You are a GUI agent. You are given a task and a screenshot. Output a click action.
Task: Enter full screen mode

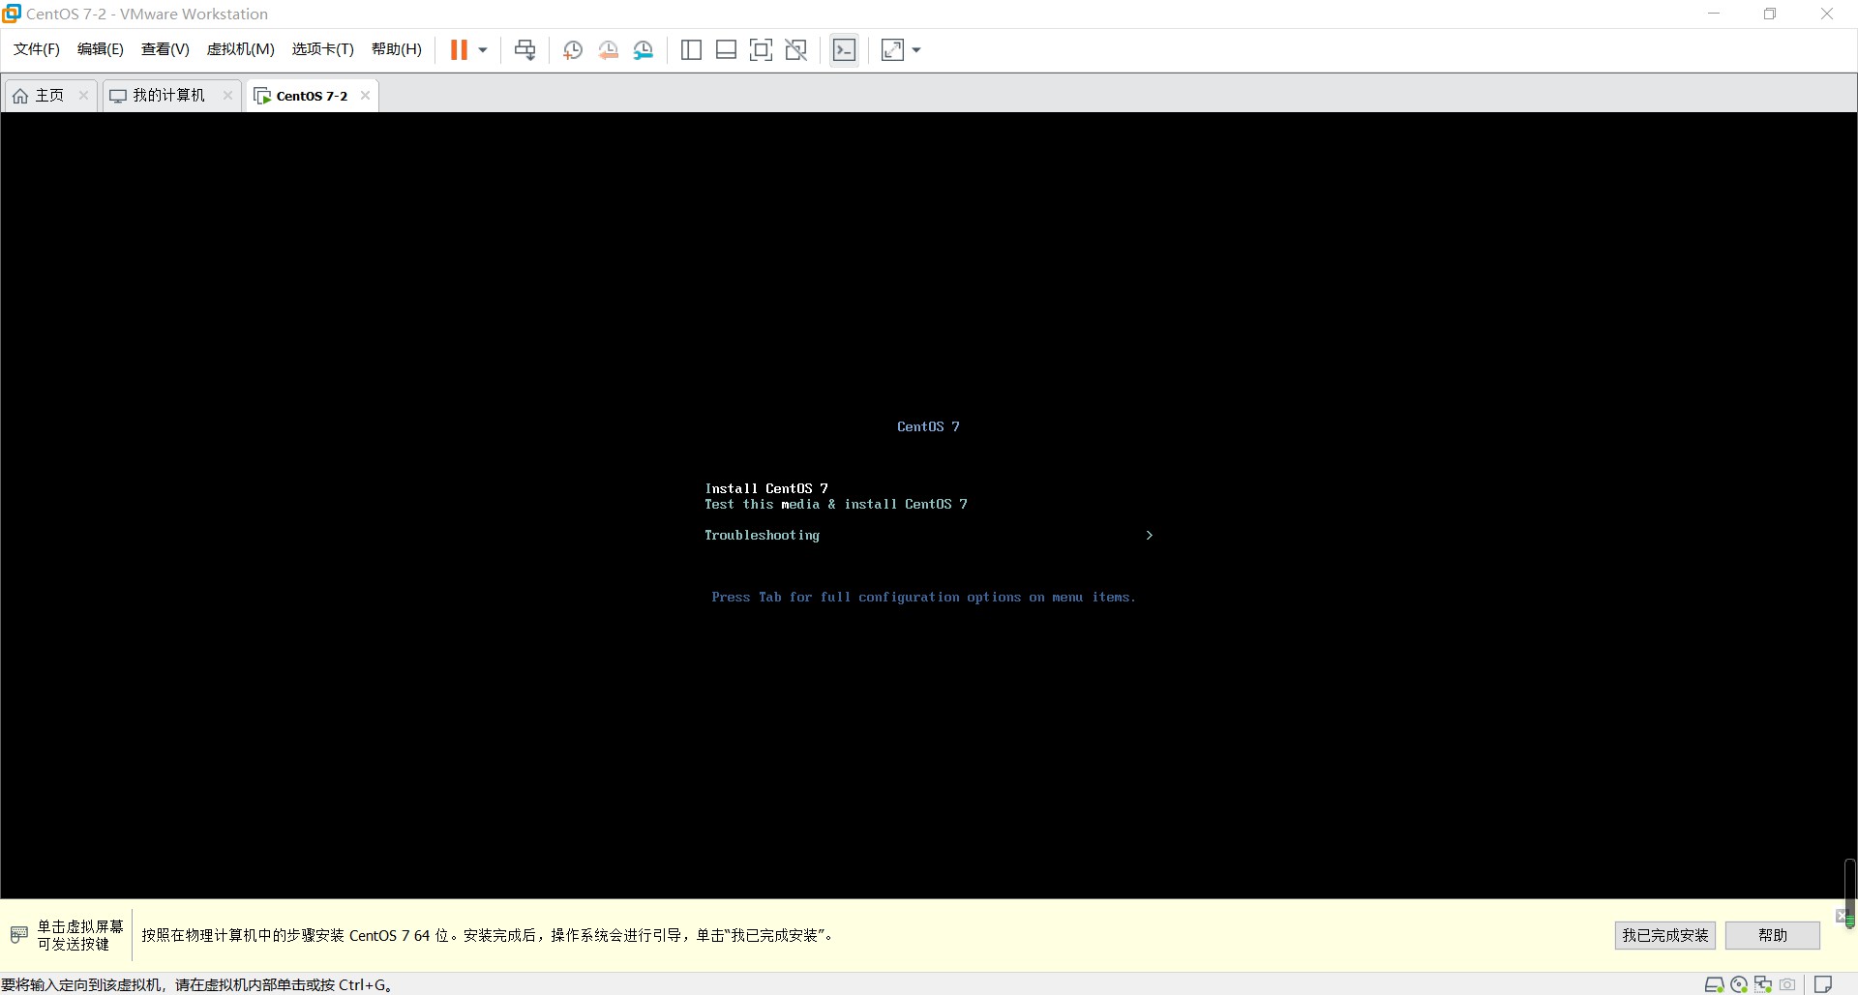pyautogui.click(x=762, y=50)
